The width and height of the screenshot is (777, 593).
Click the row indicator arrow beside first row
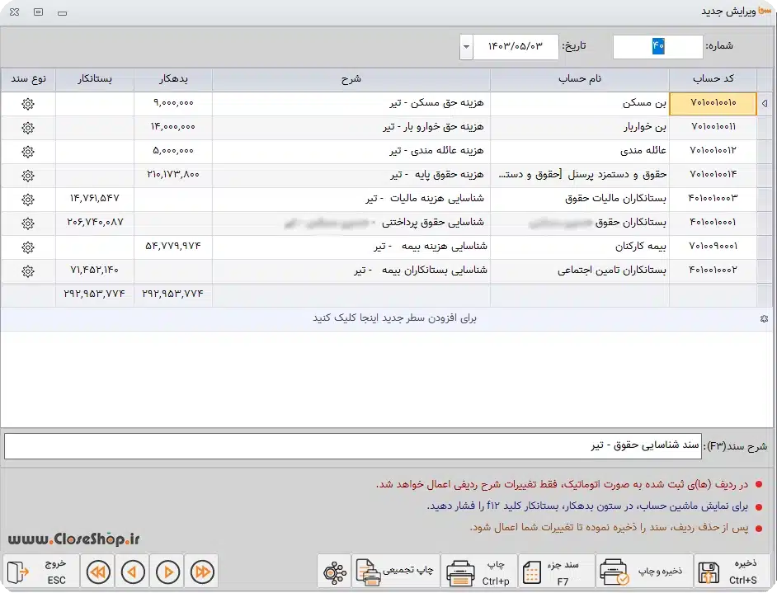(x=765, y=104)
